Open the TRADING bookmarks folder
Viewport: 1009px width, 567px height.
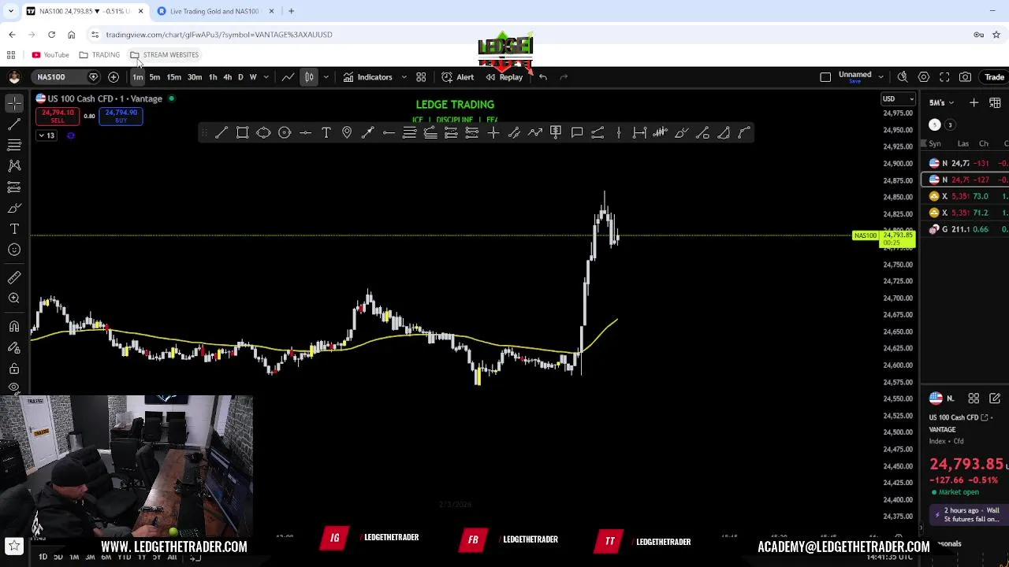click(x=99, y=55)
